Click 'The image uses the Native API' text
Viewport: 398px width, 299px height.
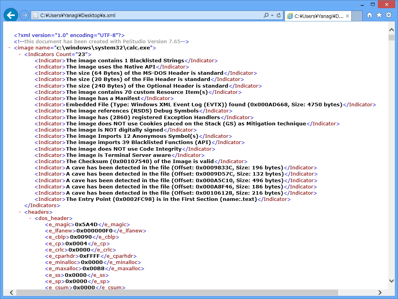111,67
